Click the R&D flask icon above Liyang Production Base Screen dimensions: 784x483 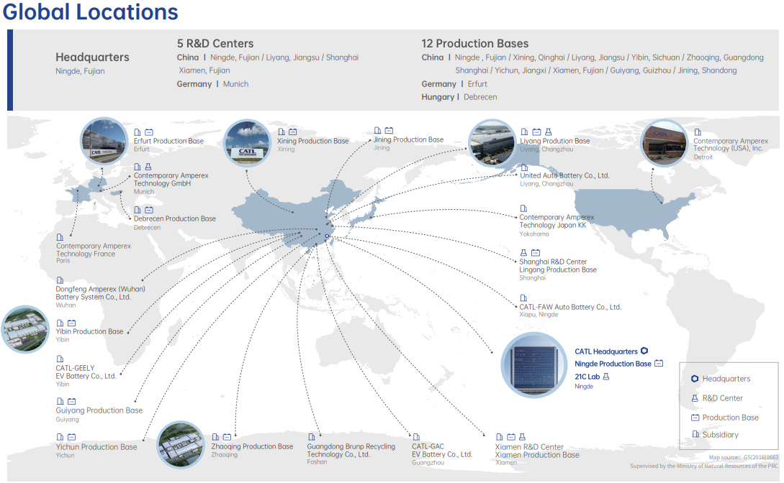click(549, 132)
